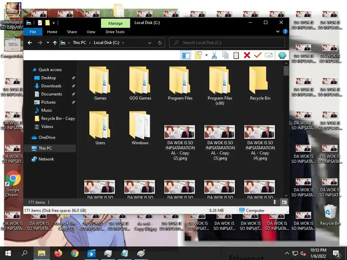Image resolution: width=347 pixels, height=260 pixels.
Task: Toggle the navigation pane toolbar icon
Action: click(x=186, y=55)
